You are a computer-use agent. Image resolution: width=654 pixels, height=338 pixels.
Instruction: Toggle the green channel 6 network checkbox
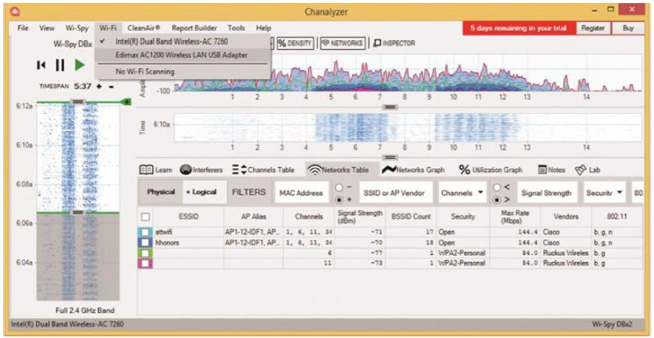(146, 252)
